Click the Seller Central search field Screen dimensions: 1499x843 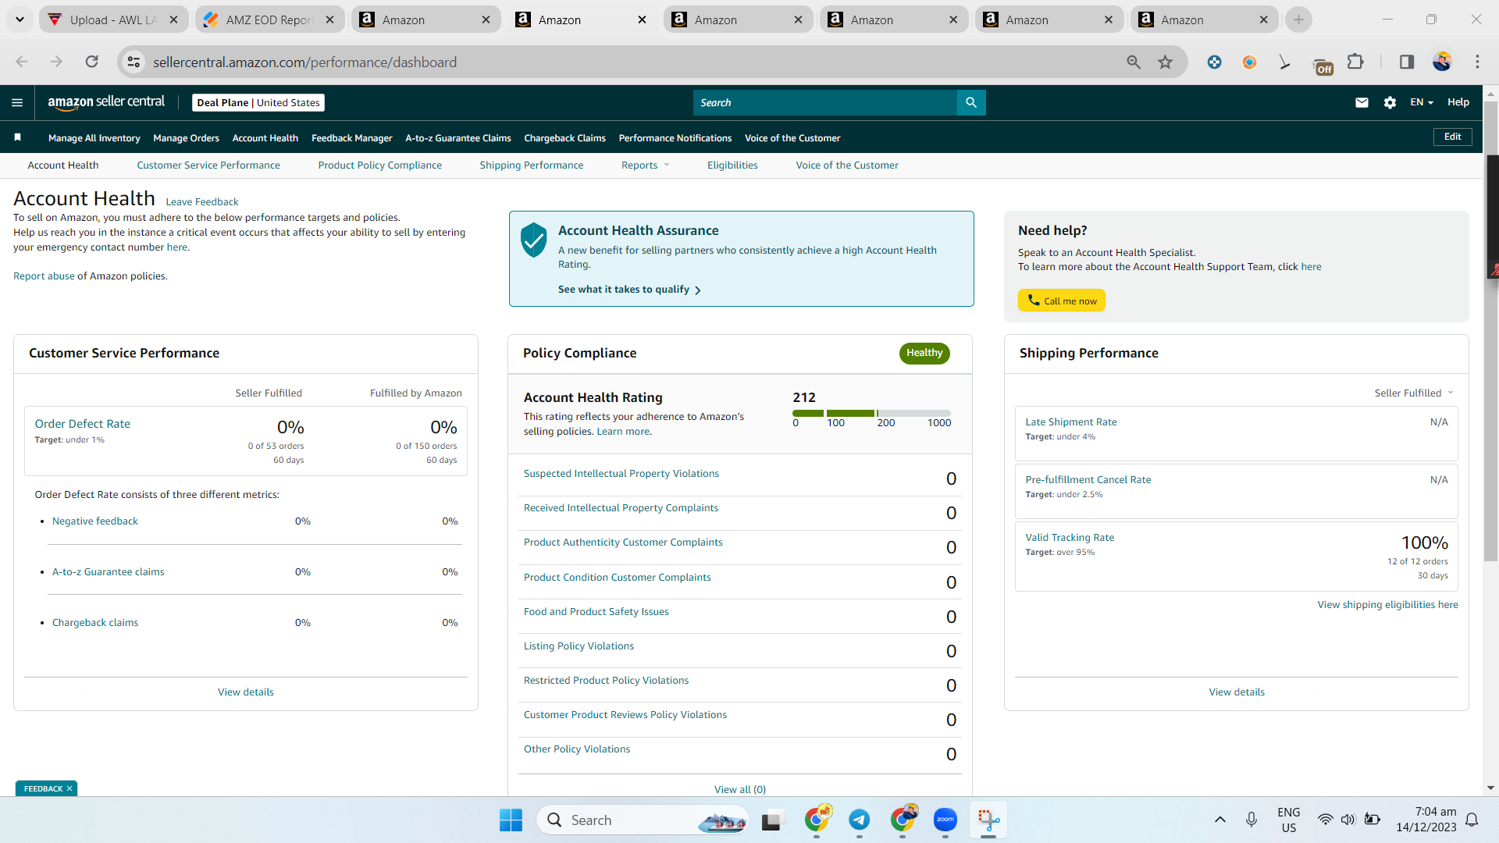(x=825, y=102)
